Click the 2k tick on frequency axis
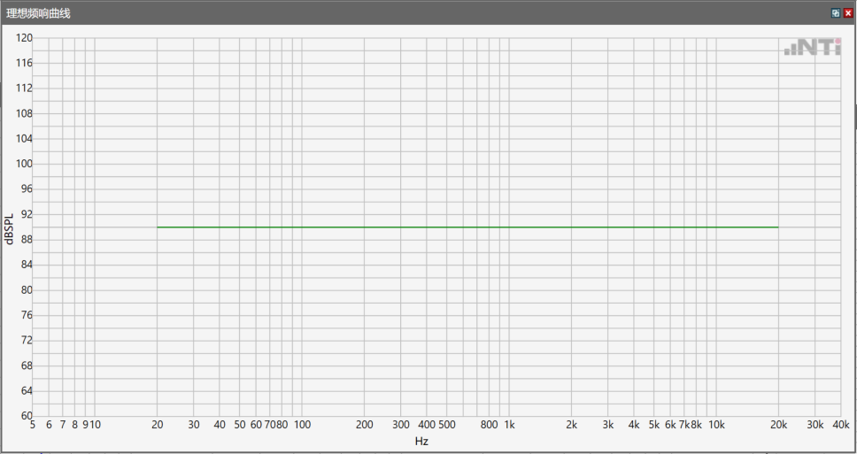Image resolution: width=857 pixels, height=454 pixels. point(572,425)
